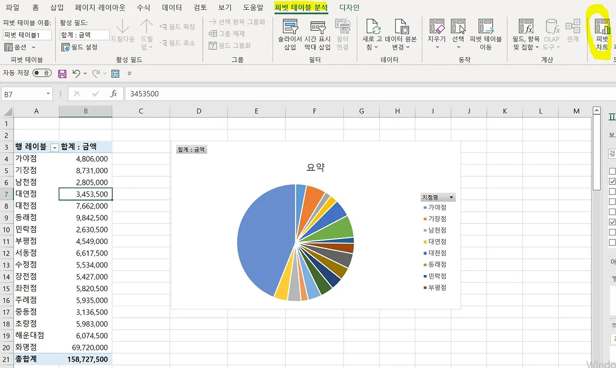The width and height of the screenshot is (616, 368).
Task: Switch to the 삽입 ribbon tab
Action: 57,8
